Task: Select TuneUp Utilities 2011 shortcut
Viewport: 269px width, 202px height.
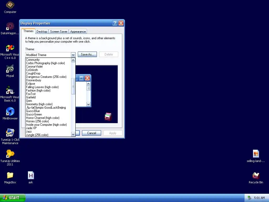Action: [10, 158]
